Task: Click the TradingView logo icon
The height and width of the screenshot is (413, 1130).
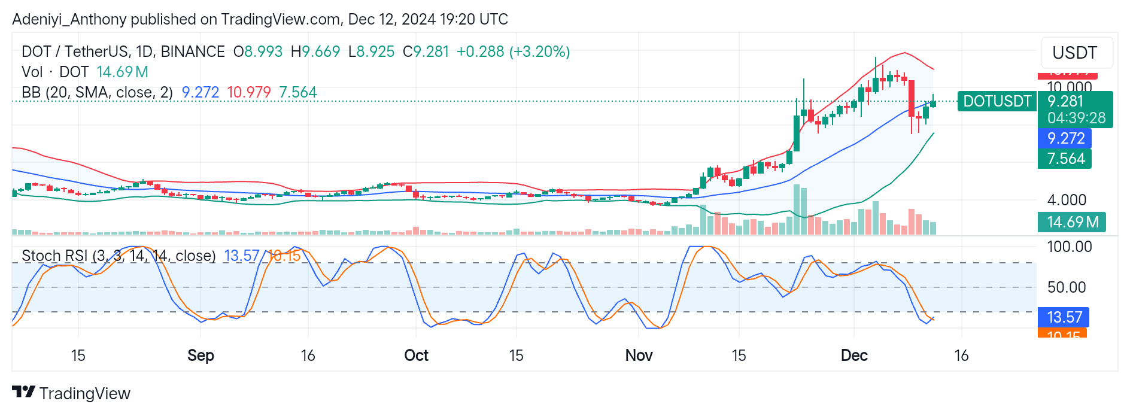Action: (23, 392)
